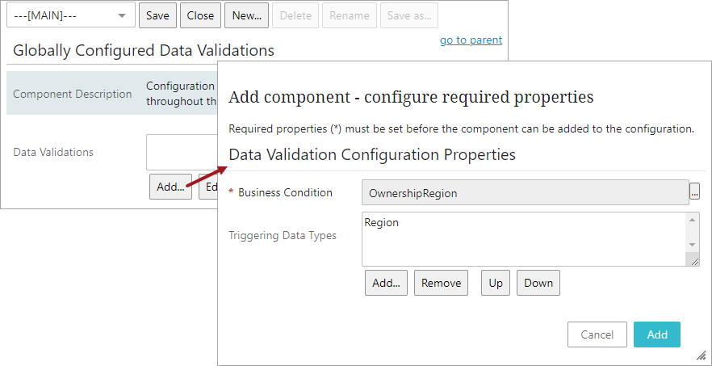Cancel the Add component dialog
712x366 pixels.
pos(597,334)
